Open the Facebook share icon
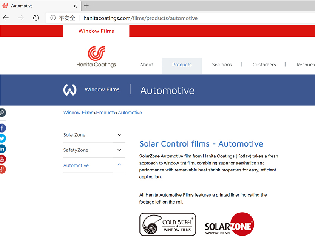The width and height of the screenshot is (315, 236). point(3,128)
